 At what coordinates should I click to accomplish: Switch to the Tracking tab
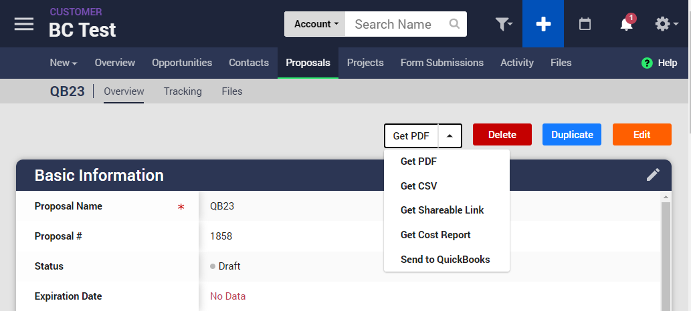point(183,91)
